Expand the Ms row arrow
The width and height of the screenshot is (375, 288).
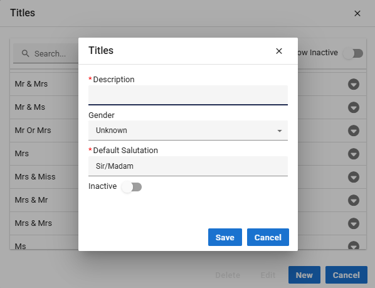354,245
